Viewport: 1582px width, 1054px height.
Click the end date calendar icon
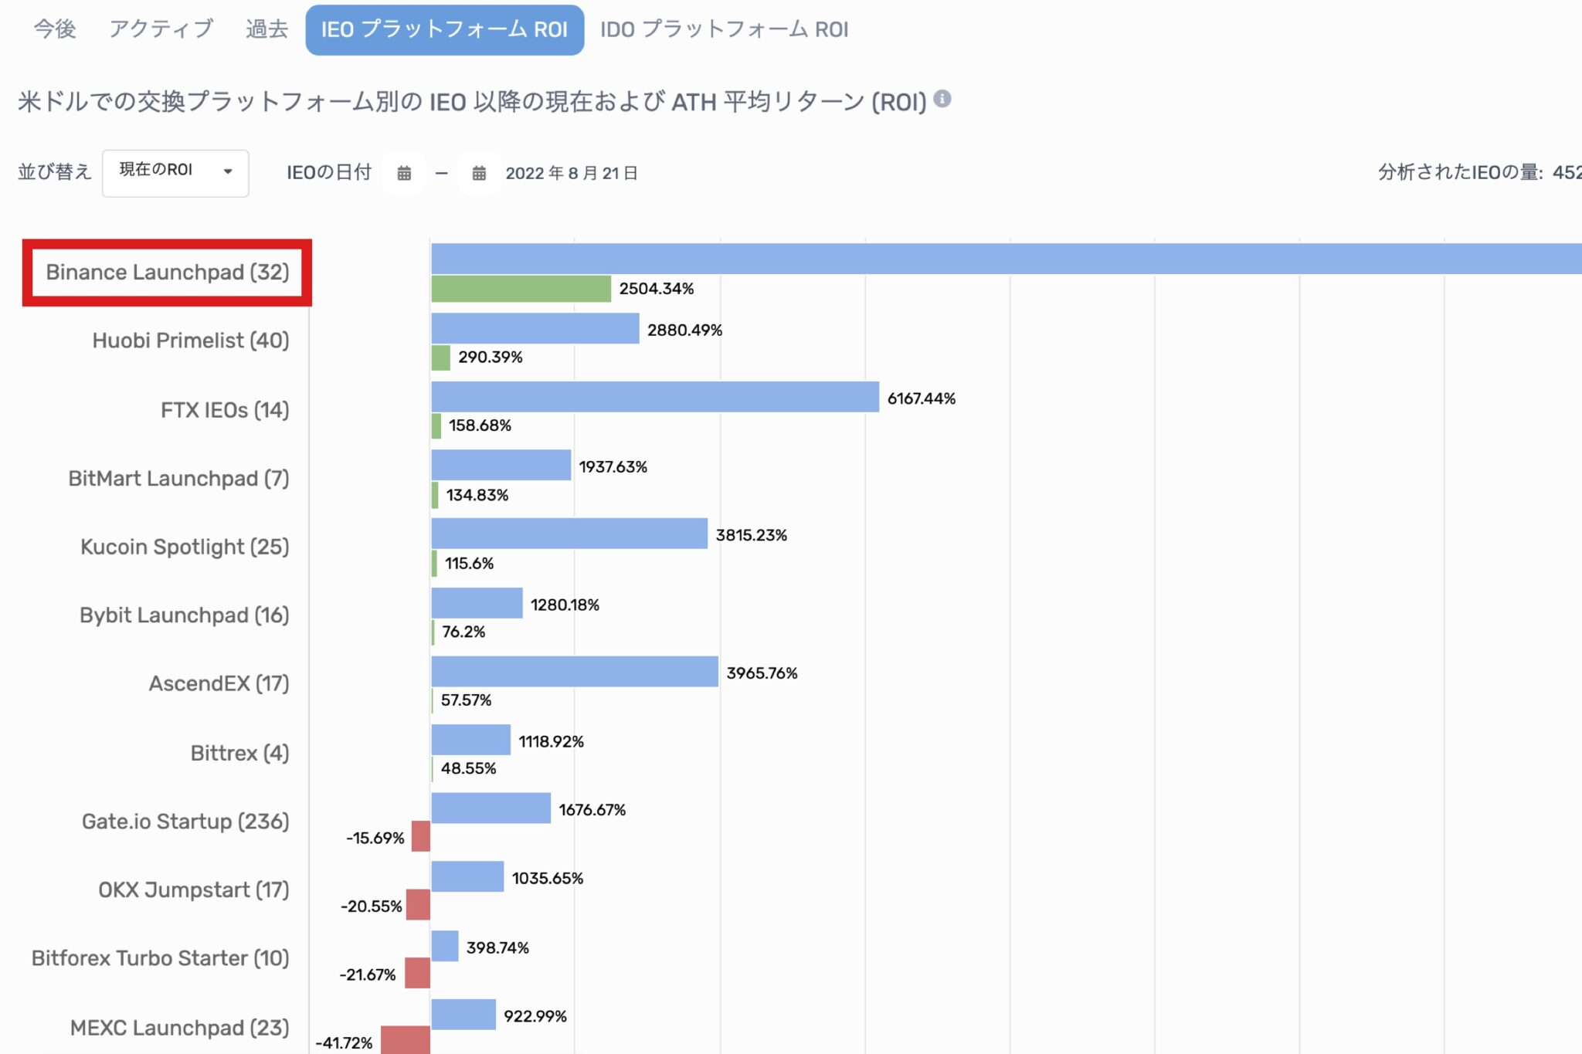479,173
